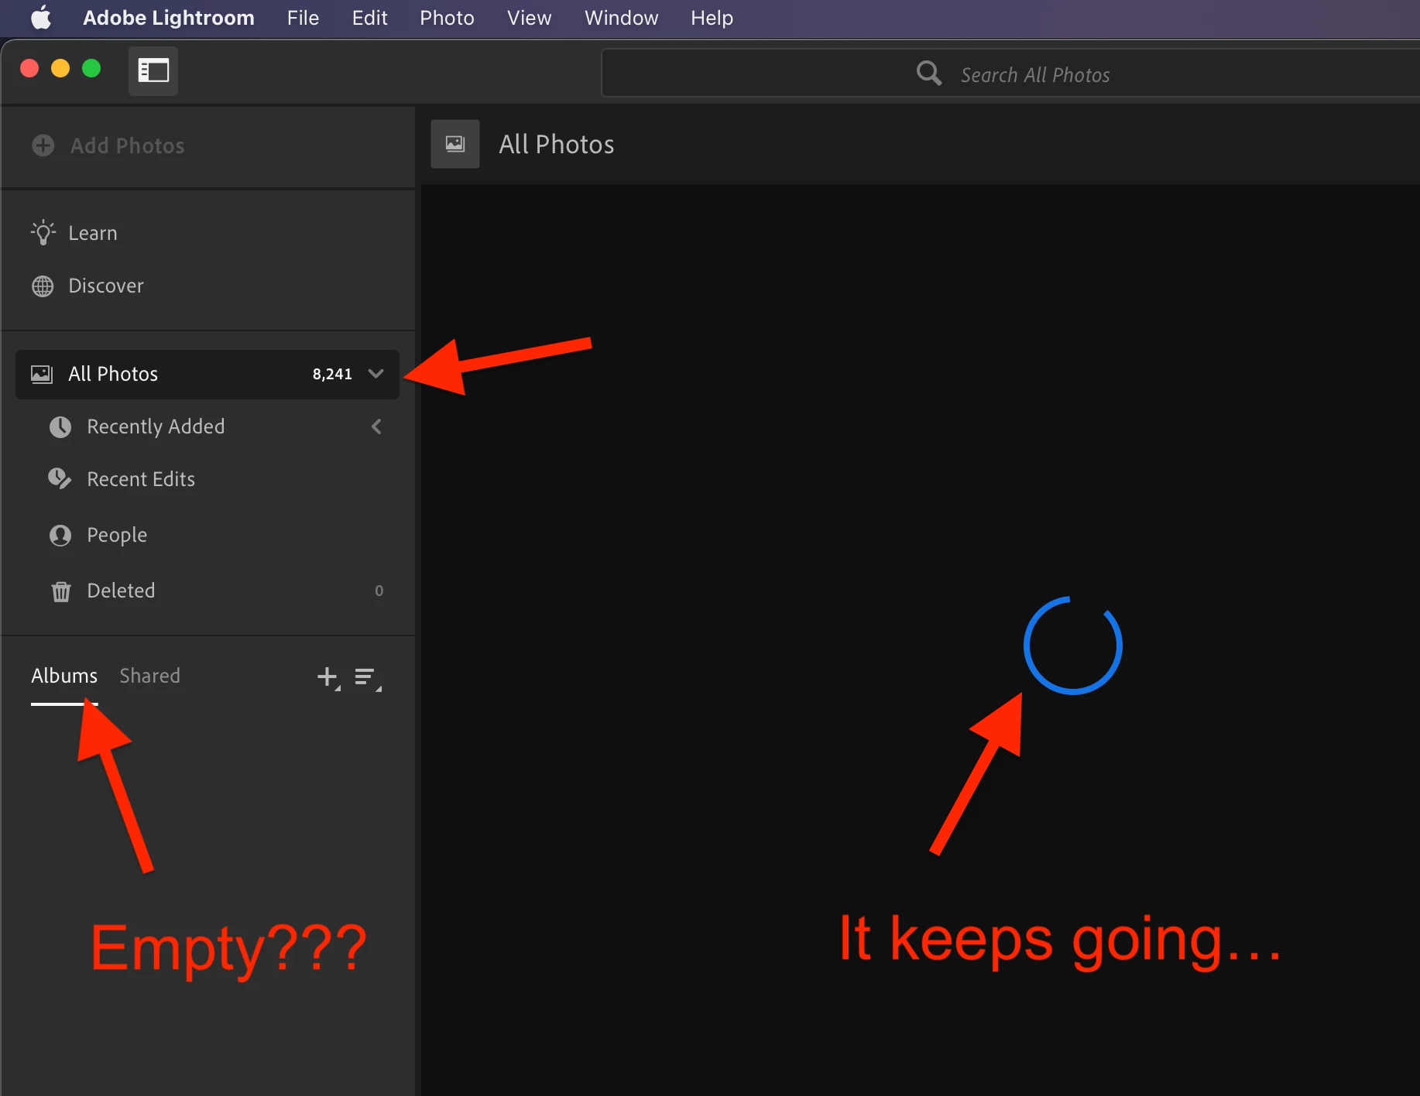Open the create album plus menu

pos(328,678)
